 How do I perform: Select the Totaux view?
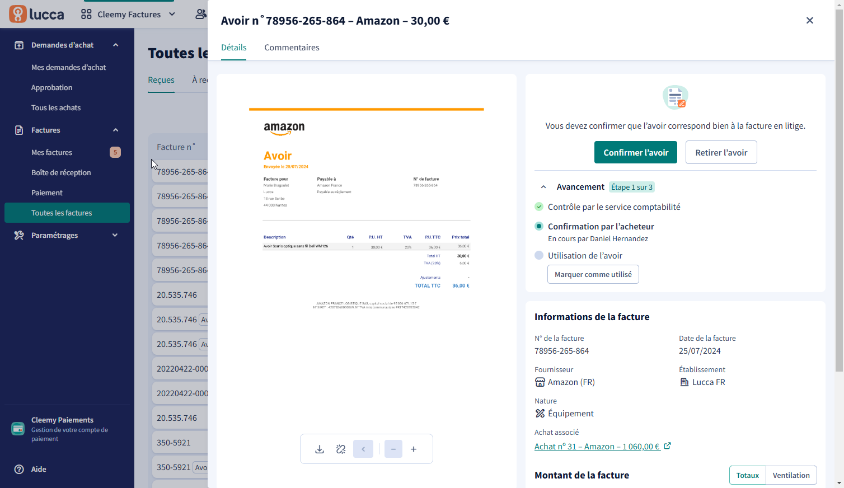point(748,475)
